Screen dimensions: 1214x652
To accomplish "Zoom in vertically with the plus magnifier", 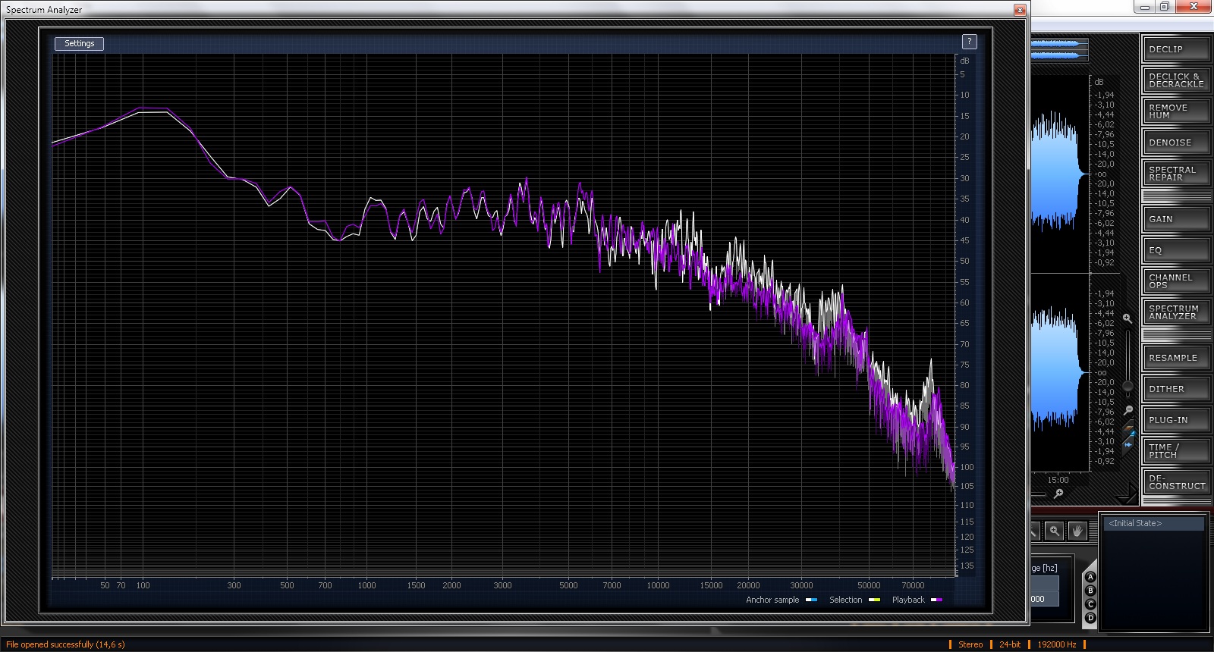I will (1128, 319).
